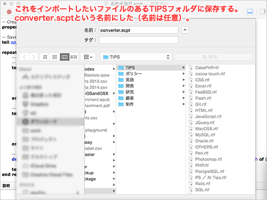
Task: Click the ta 2014.csv file entry
Action: (x=96, y=87)
